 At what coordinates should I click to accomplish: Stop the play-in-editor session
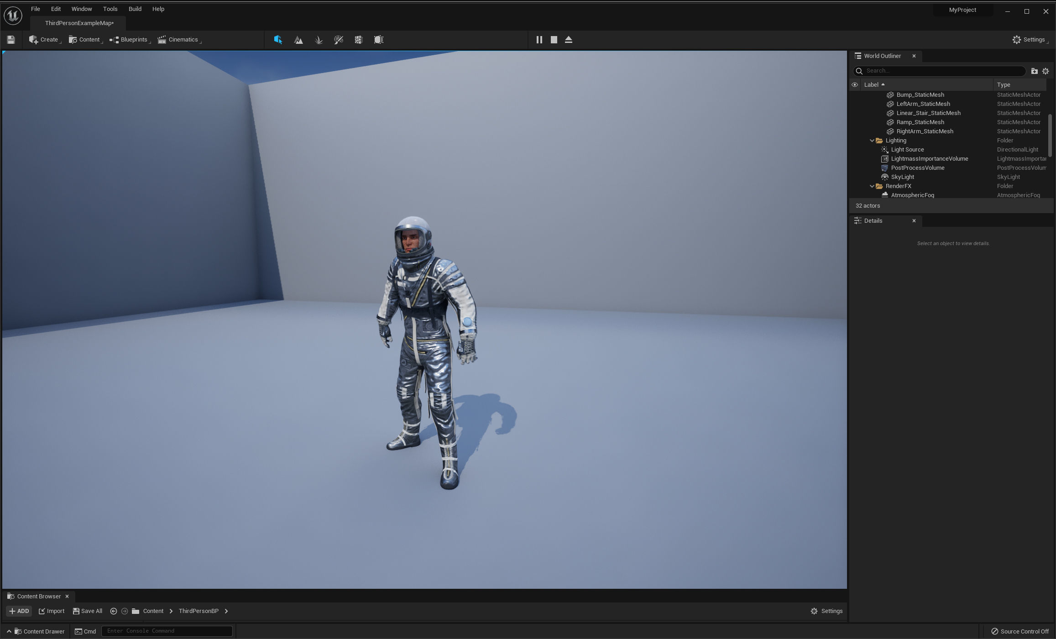pos(554,40)
